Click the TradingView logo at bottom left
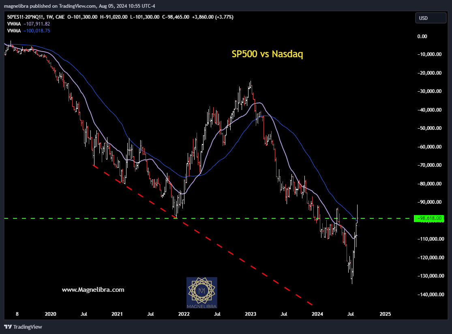 (23, 327)
